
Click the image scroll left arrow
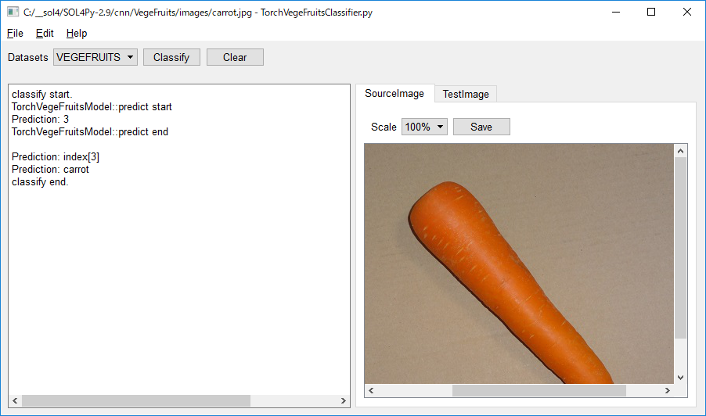(371, 390)
